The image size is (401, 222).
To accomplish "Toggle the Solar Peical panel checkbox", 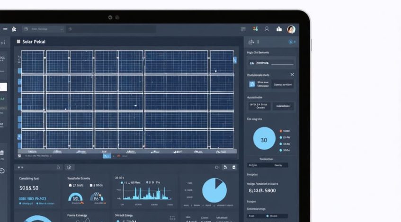I will coord(18,42).
